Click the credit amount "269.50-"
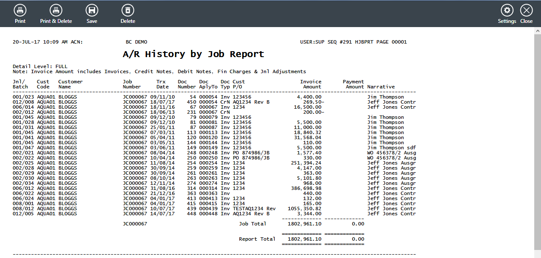Image resolution: width=541 pixels, height=258 pixels. click(314, 102)
